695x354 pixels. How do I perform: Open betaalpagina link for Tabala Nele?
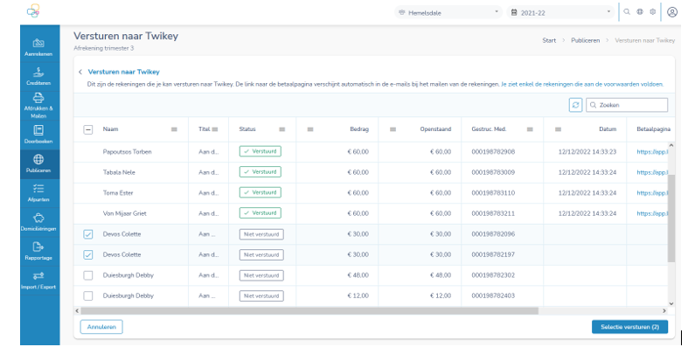point(652,172)
